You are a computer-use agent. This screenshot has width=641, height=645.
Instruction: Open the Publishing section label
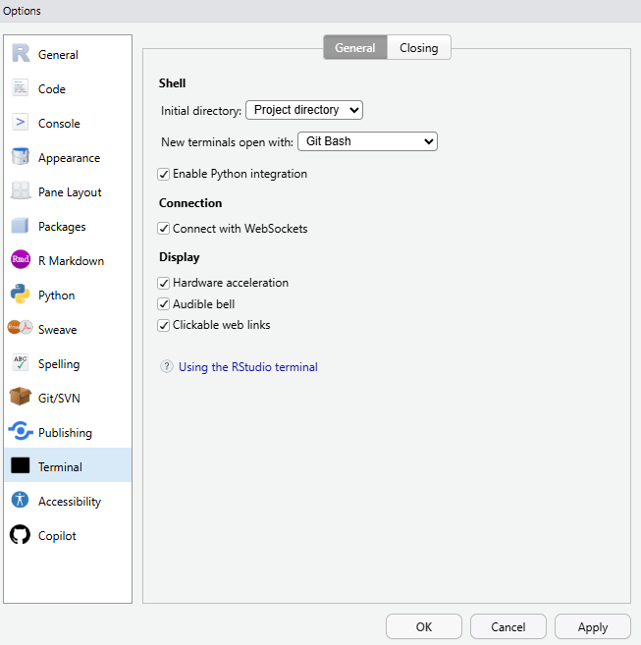point(65,433)
